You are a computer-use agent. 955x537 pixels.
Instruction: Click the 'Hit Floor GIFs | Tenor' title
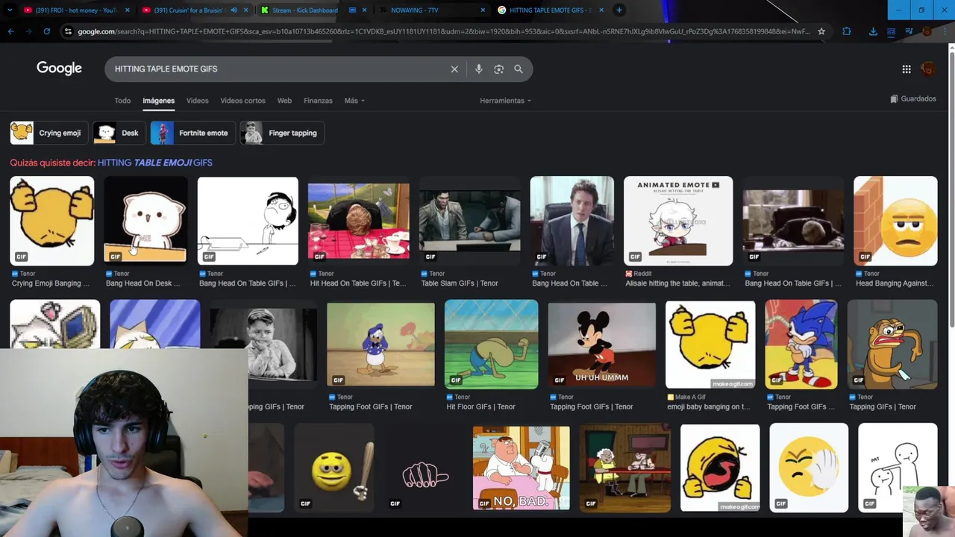pos(481,406)
